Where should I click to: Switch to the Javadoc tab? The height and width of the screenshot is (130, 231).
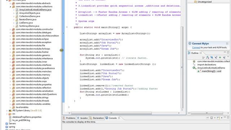tap(83, 118)
